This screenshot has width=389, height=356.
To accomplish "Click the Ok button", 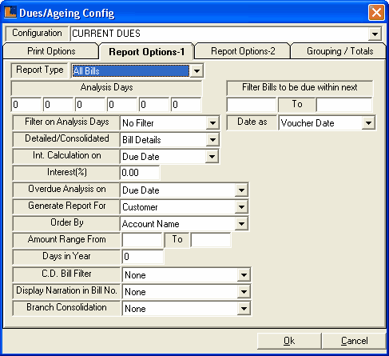I will pyautogui.click(x=289, y=341).
